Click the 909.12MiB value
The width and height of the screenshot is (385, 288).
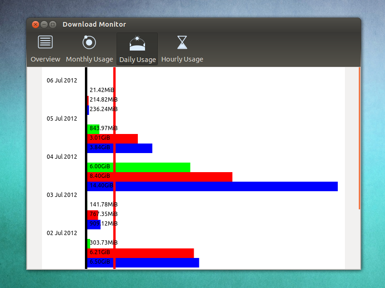coord(104,224)
